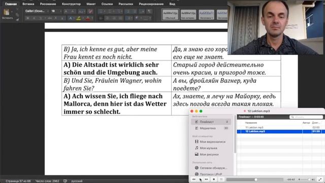The height and width of the screenshot is (183, 325).
Task: Toggle bold formatting
Action: pyautogui.click(x=28, y=18)
